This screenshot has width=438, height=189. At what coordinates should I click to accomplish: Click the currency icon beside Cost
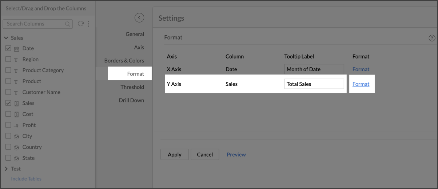[16, 114]
